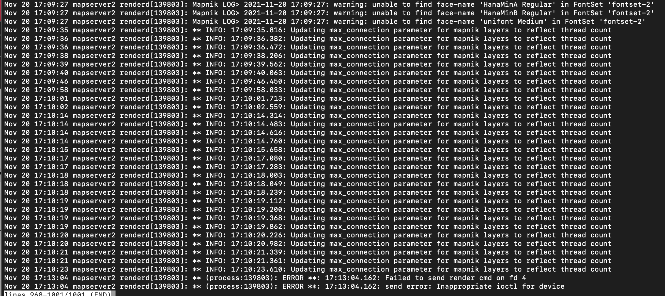Click the 'lines 968-1001/1001 (END)' pager status
This screenshot has height=296, width=665.
58,294
